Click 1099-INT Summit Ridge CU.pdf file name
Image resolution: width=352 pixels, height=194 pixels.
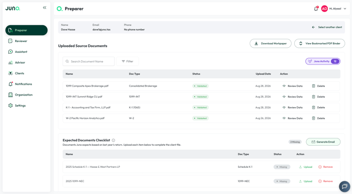pyautogui.click(x=84, y=97)
